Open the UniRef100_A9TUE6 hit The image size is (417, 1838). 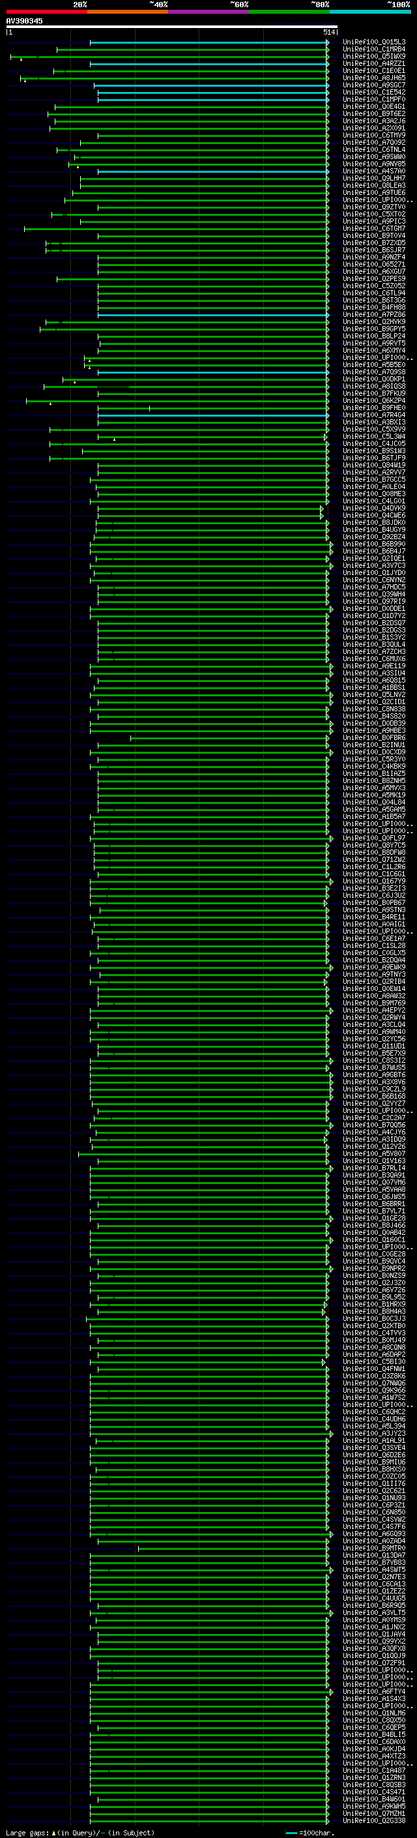click(374, 192)
